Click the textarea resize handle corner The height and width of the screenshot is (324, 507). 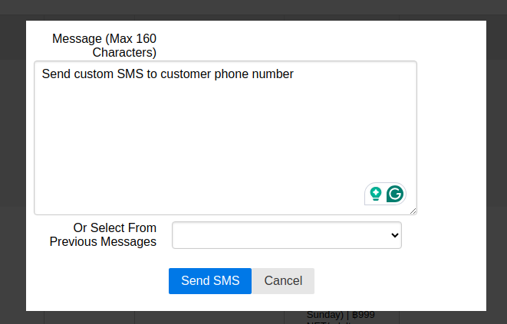pyautogui.click(x=413, y=211)
